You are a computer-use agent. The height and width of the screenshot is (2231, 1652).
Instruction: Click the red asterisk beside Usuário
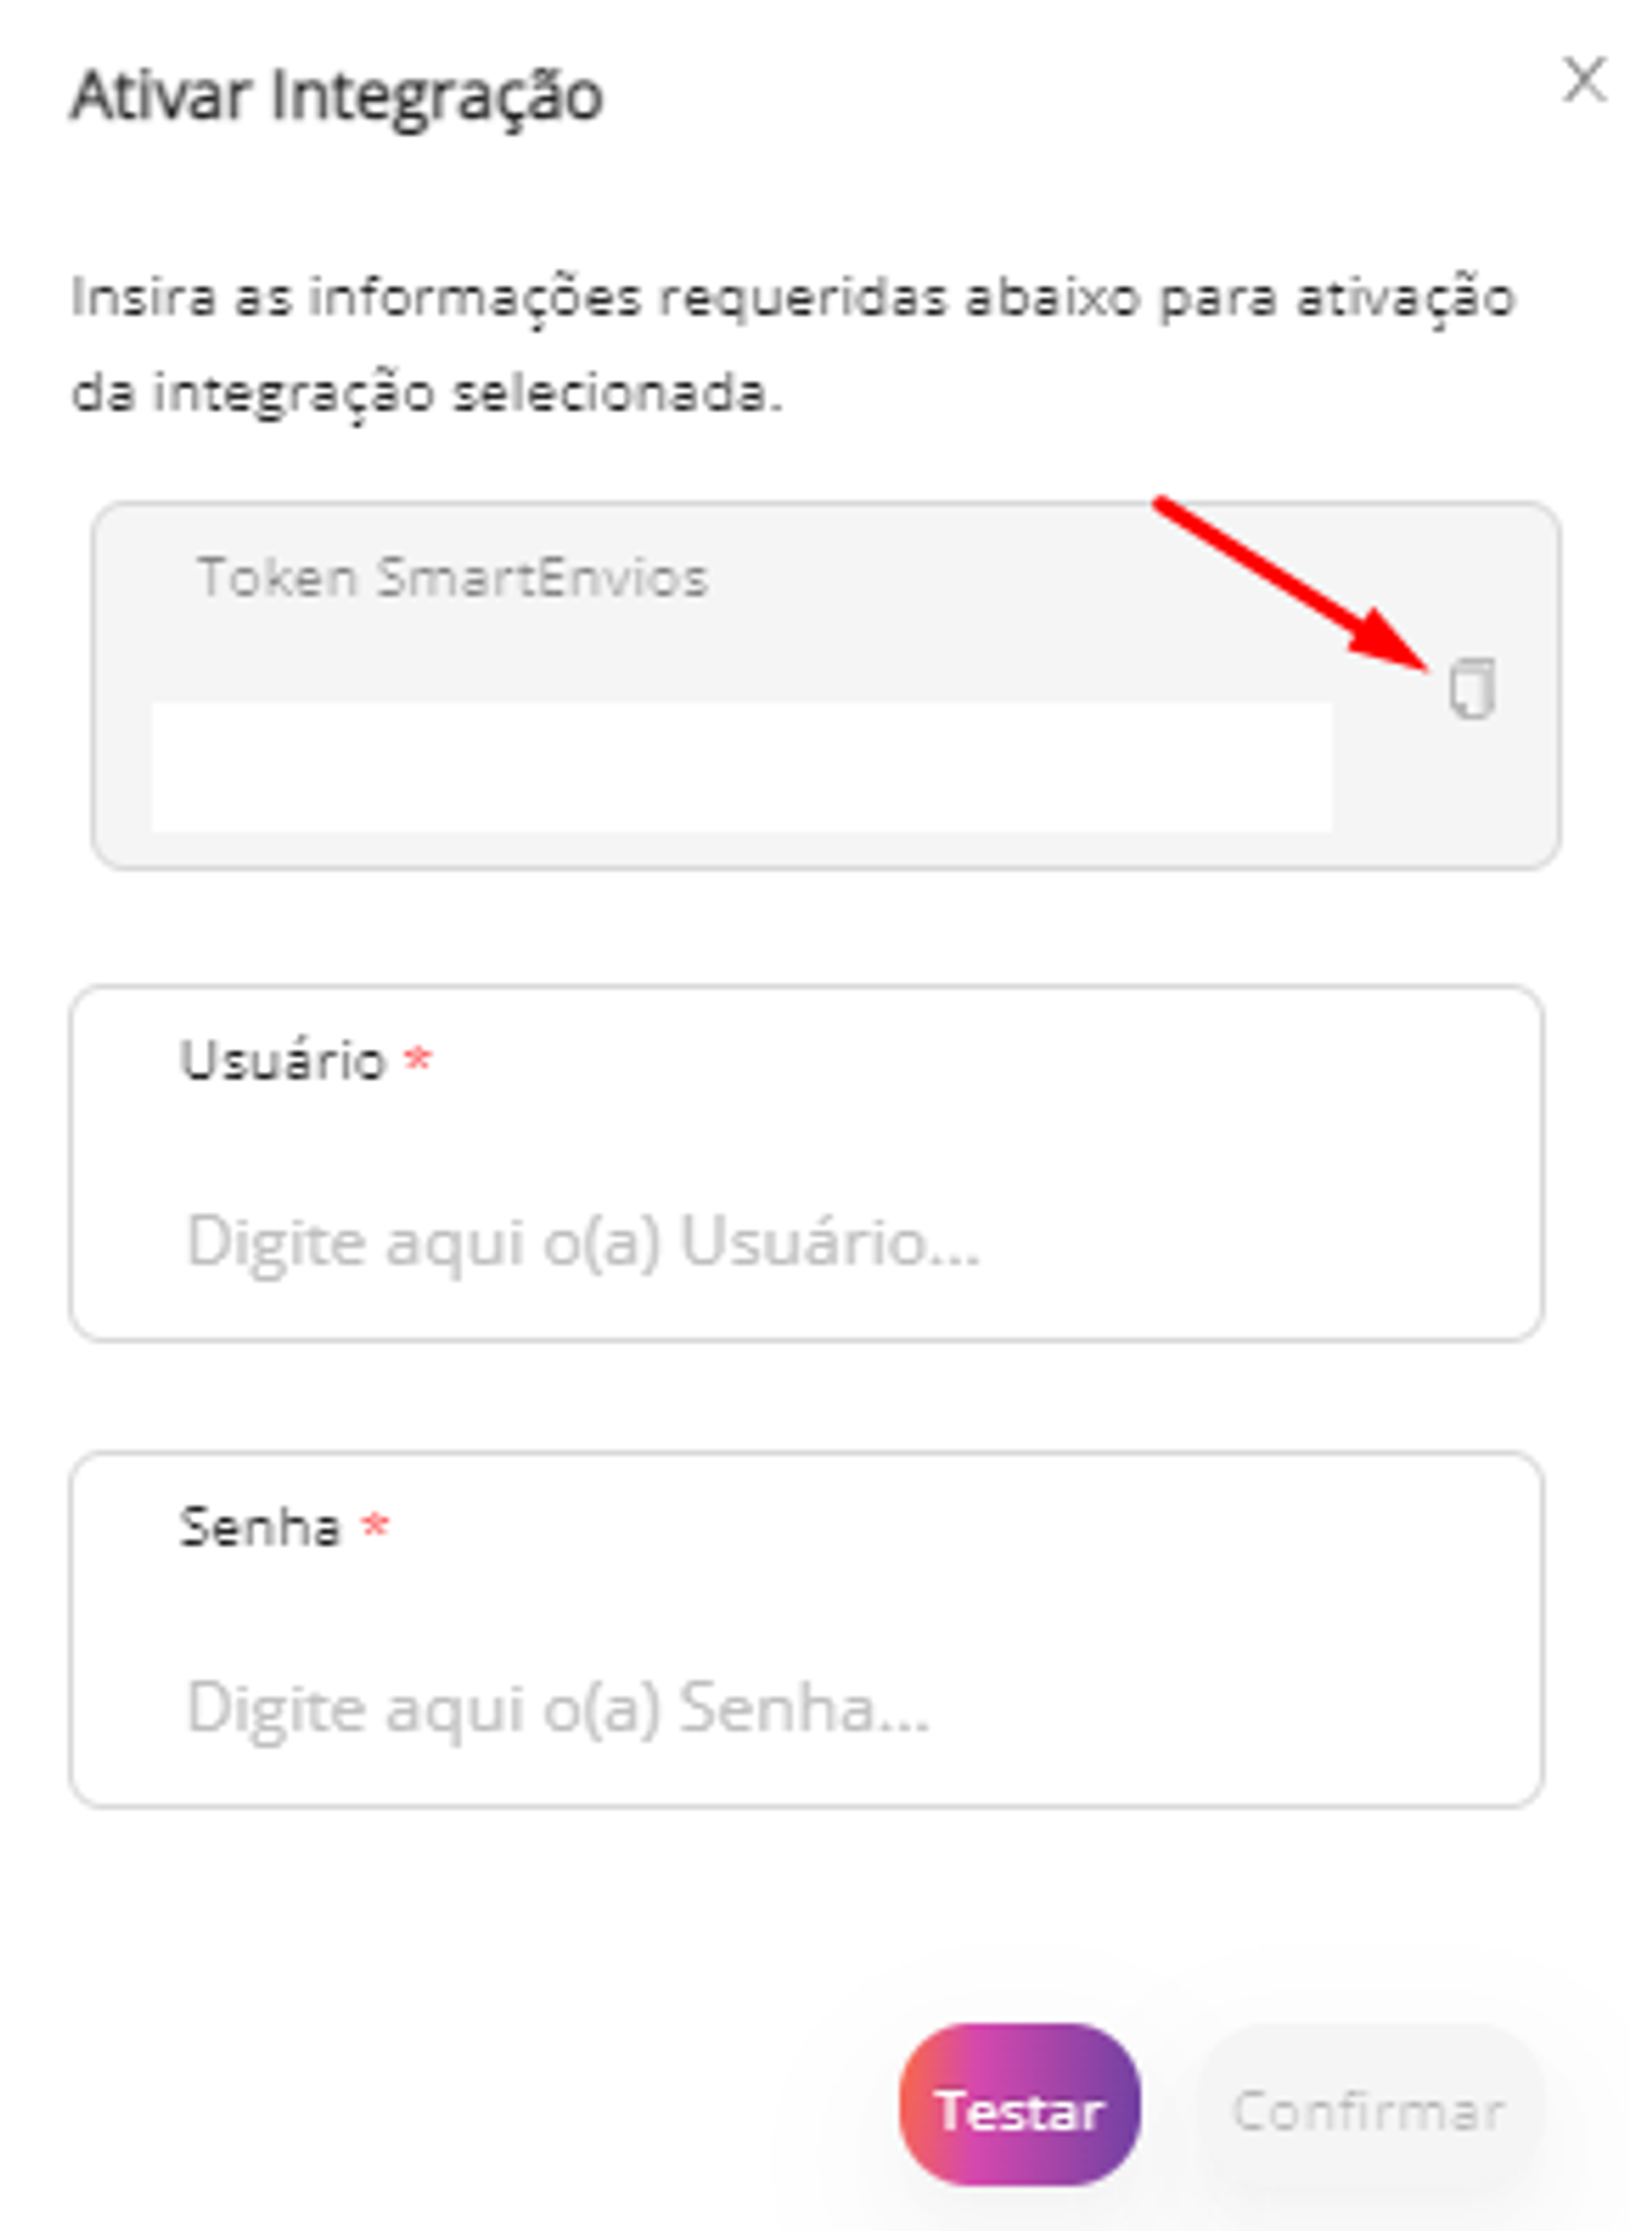pos(417,1057)
